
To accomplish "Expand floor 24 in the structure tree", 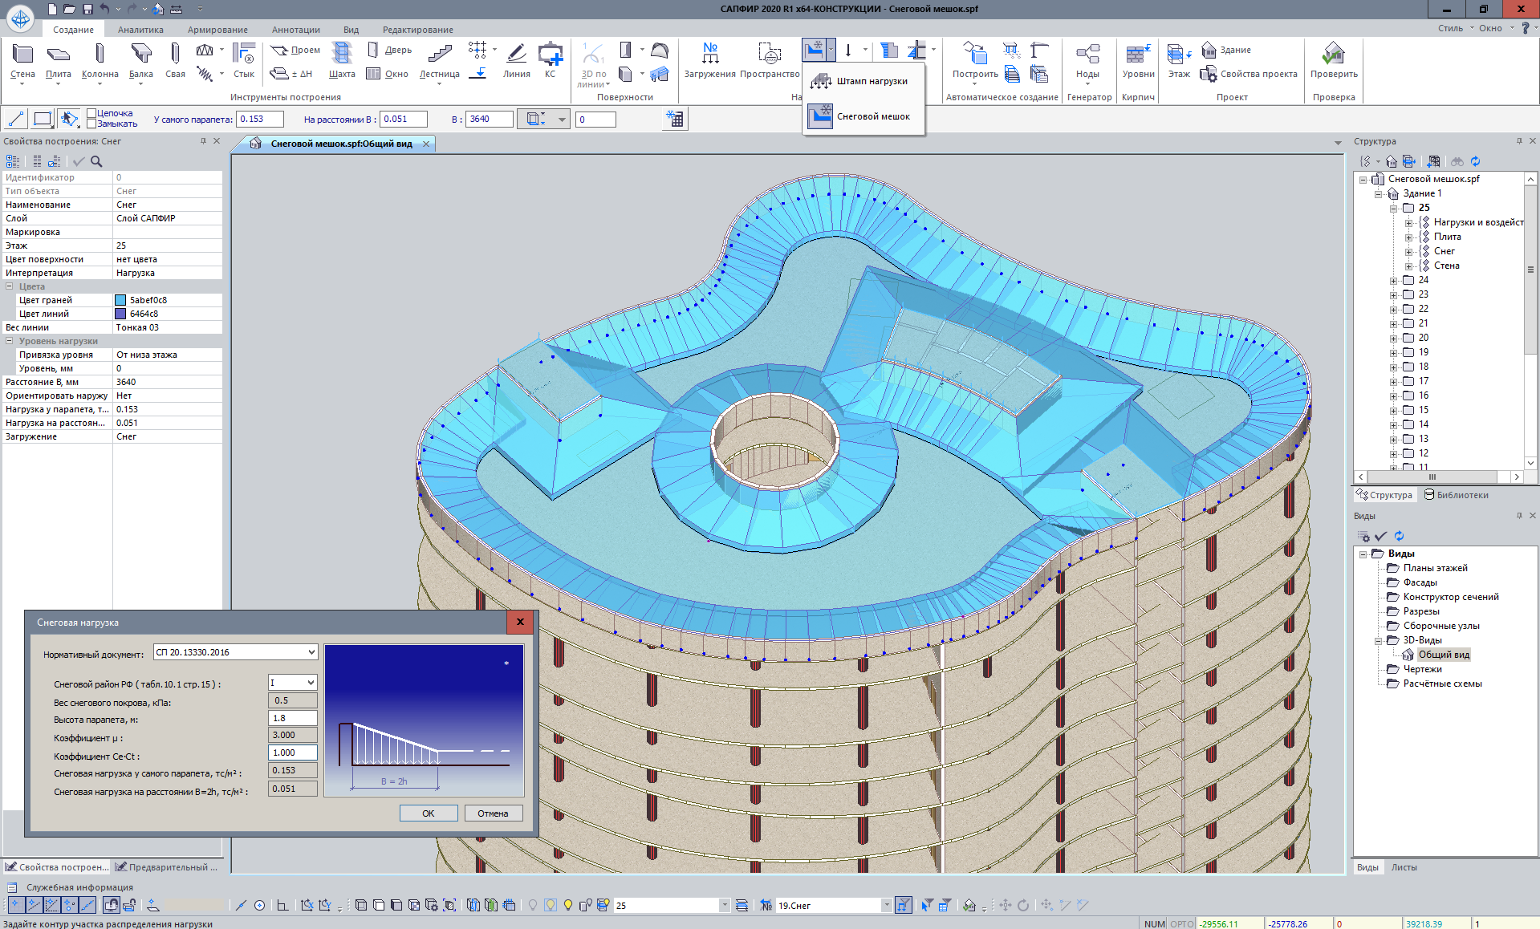I will point(1394,281).
